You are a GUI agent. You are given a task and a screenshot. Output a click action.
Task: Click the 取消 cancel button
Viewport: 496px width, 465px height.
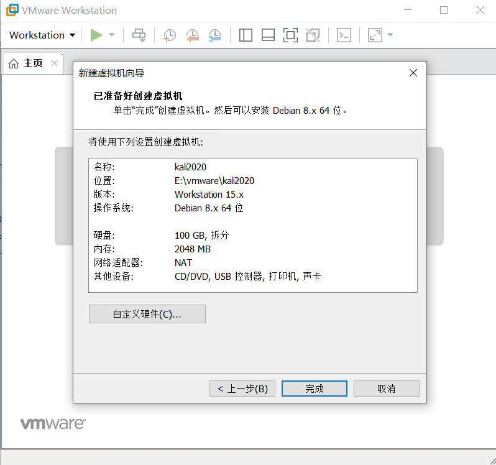[387, 389]
